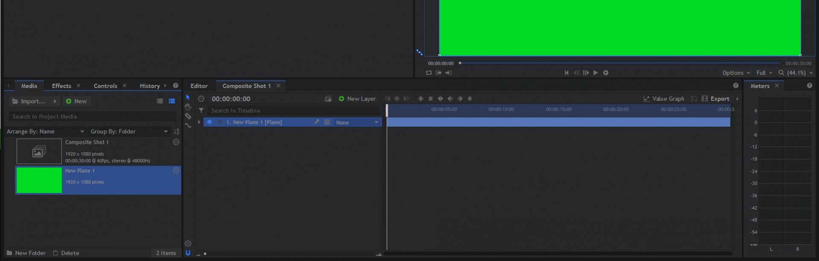Open timeline settings gear icon
Screen dimensions: 819x261
188,244
